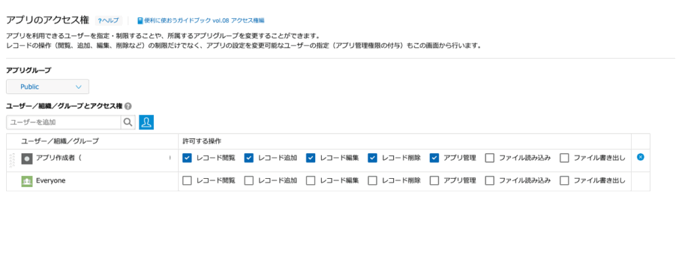The width and height of the screenshot is (694, 254).
Task: Uncheck レコード削除 for アプリ作成者
Action: (373, 158)
